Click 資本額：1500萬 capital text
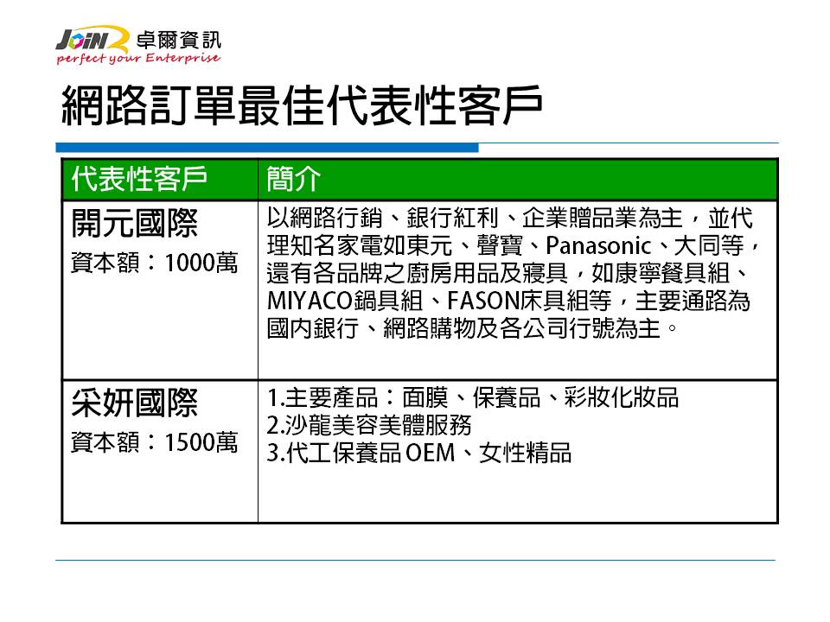 (153, 442)
